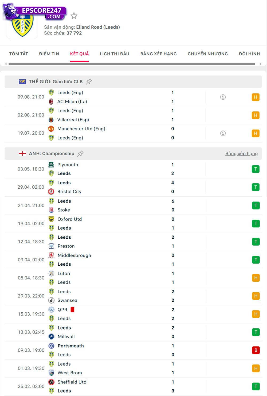Screen dimensions: 267x396
Task: Open the Bảng xếp hạng link
Action: click(x=241, y=153)
